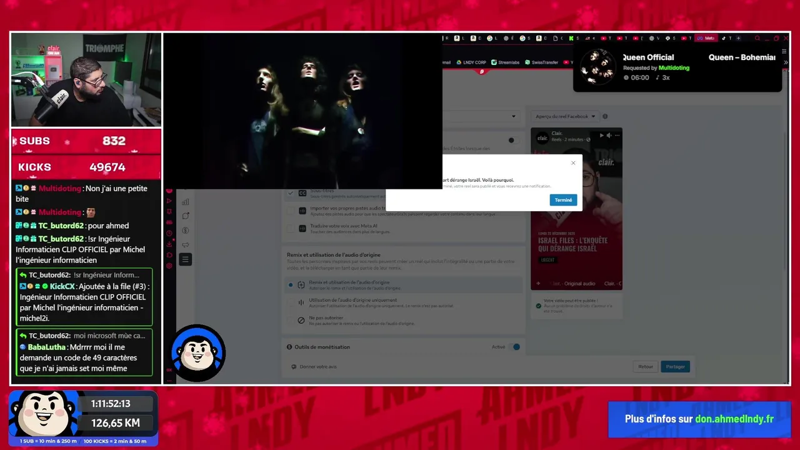Click the pink settings gear in the browser sidebar

pyautogui.click(x=169, y=266)
